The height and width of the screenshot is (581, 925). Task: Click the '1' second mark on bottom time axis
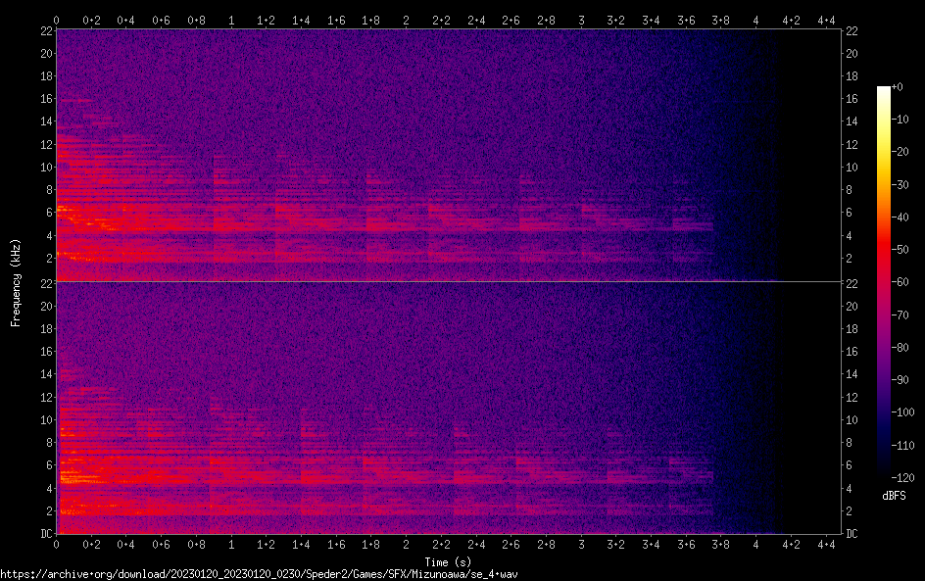pos(231,544)
